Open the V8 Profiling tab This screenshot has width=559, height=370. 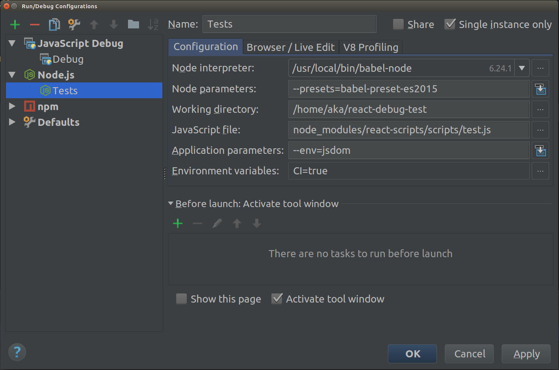click(371, 47)
